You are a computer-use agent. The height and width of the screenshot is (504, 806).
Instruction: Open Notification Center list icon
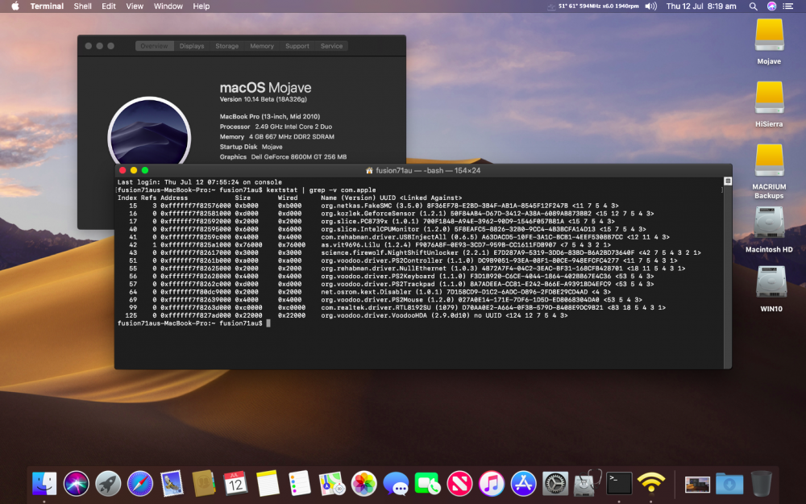tap(787, 6)
